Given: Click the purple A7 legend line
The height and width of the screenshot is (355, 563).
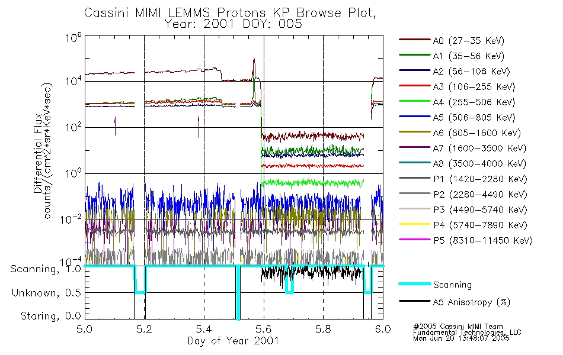Looking at the screenshot, I should [x=414, y=147].
